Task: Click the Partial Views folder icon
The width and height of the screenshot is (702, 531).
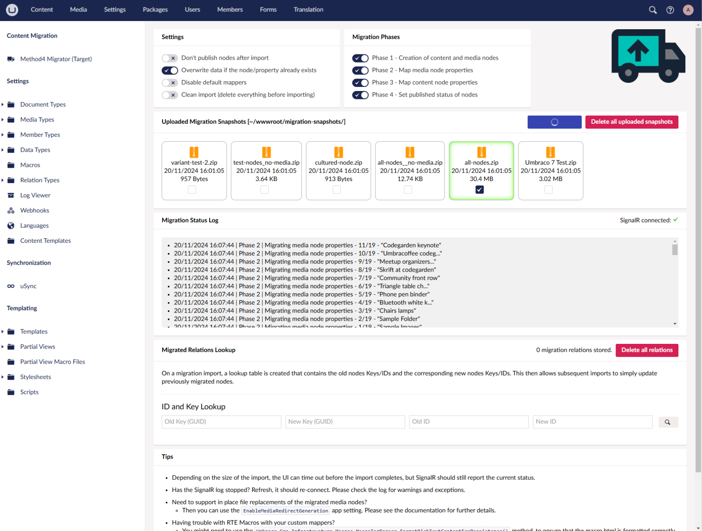Action: tap(11, 347)
